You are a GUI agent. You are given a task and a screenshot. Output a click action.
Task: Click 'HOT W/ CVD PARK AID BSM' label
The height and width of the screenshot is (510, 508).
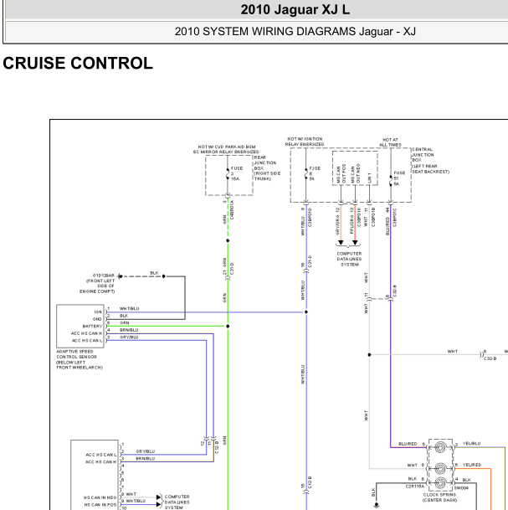(x=227, y=147)
